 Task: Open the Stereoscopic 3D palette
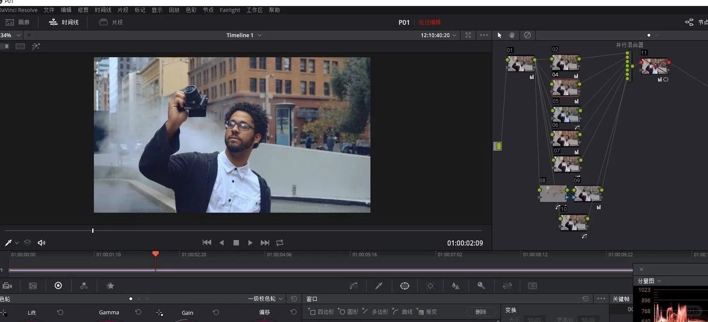533,286
